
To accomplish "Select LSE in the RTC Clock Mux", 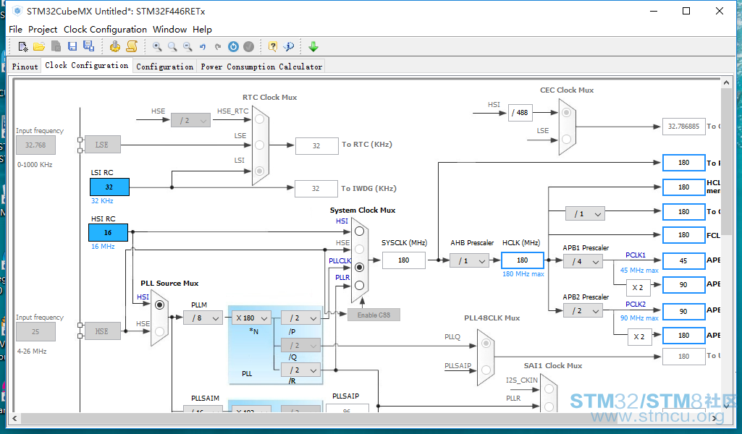I will point(259,145).
